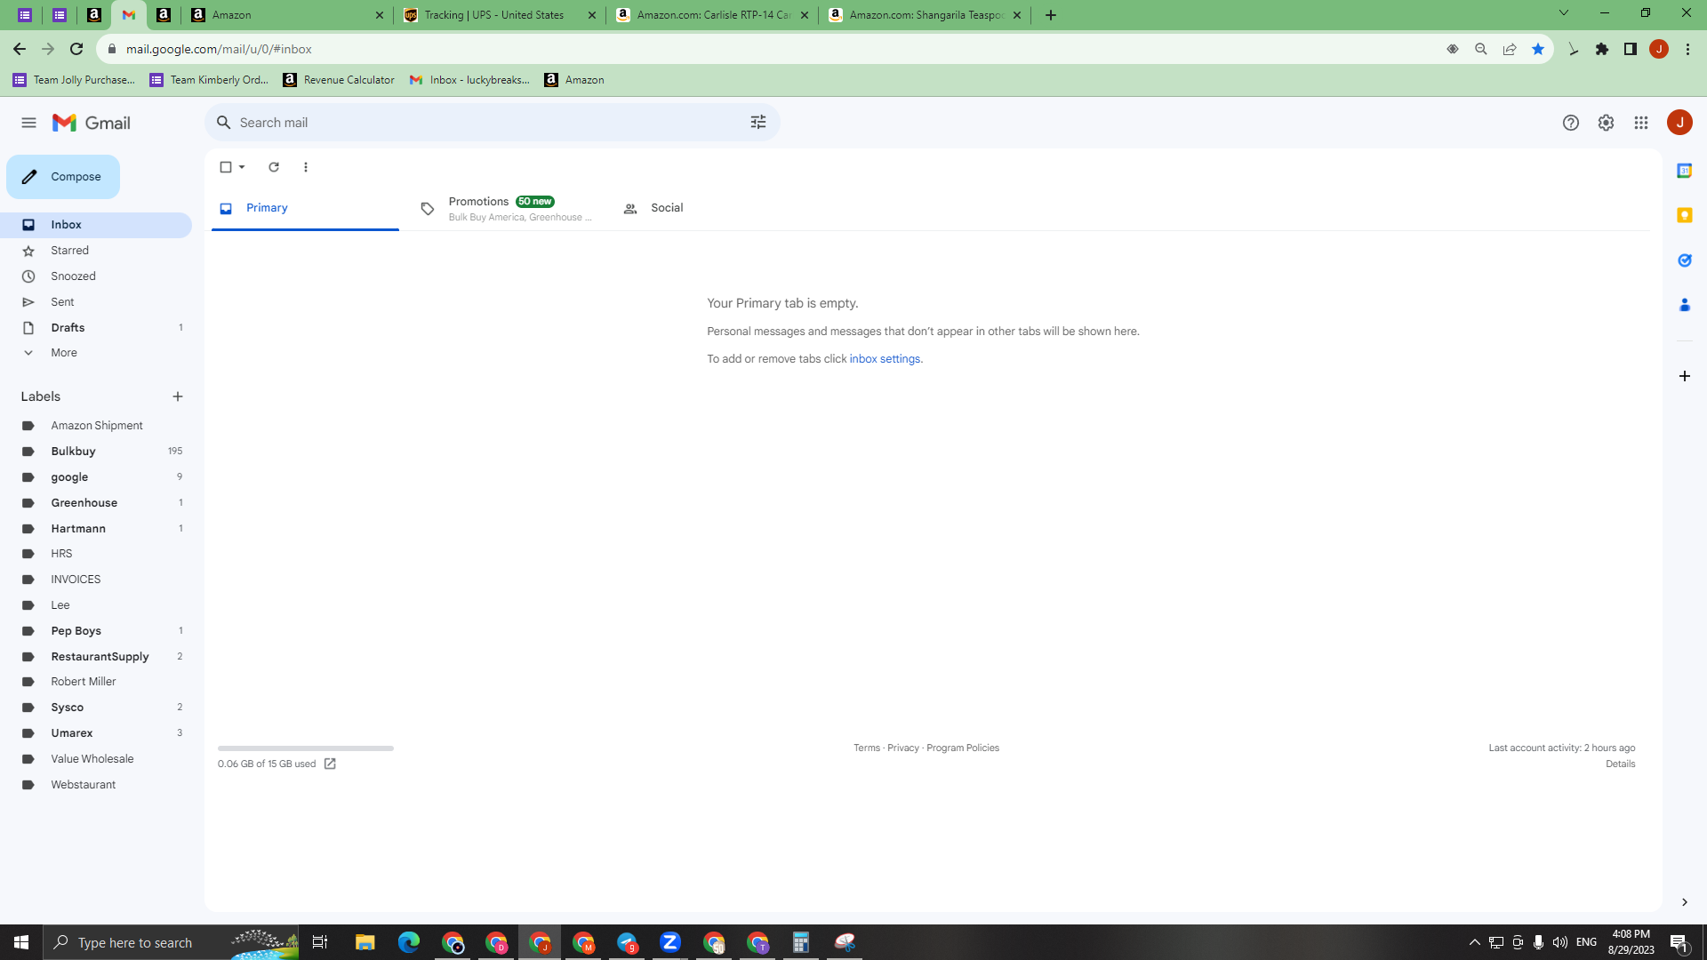Open the Greenhouse label
Image resolution: width=1707 pixels, height=960 pixels.
(96, 503)
